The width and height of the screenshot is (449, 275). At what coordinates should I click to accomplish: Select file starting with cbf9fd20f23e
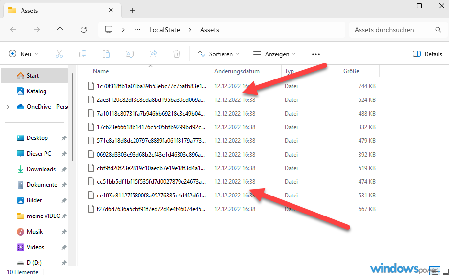(151, 169)
